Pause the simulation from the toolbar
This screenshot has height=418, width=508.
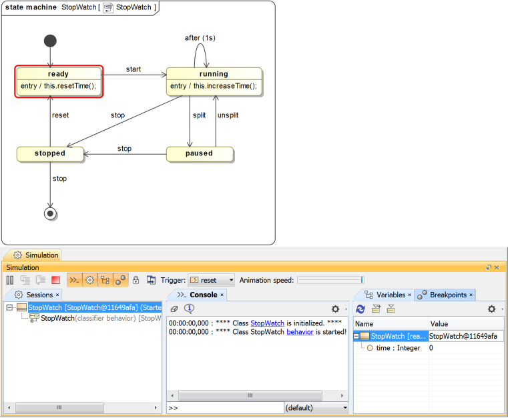(x=10, y=281)
